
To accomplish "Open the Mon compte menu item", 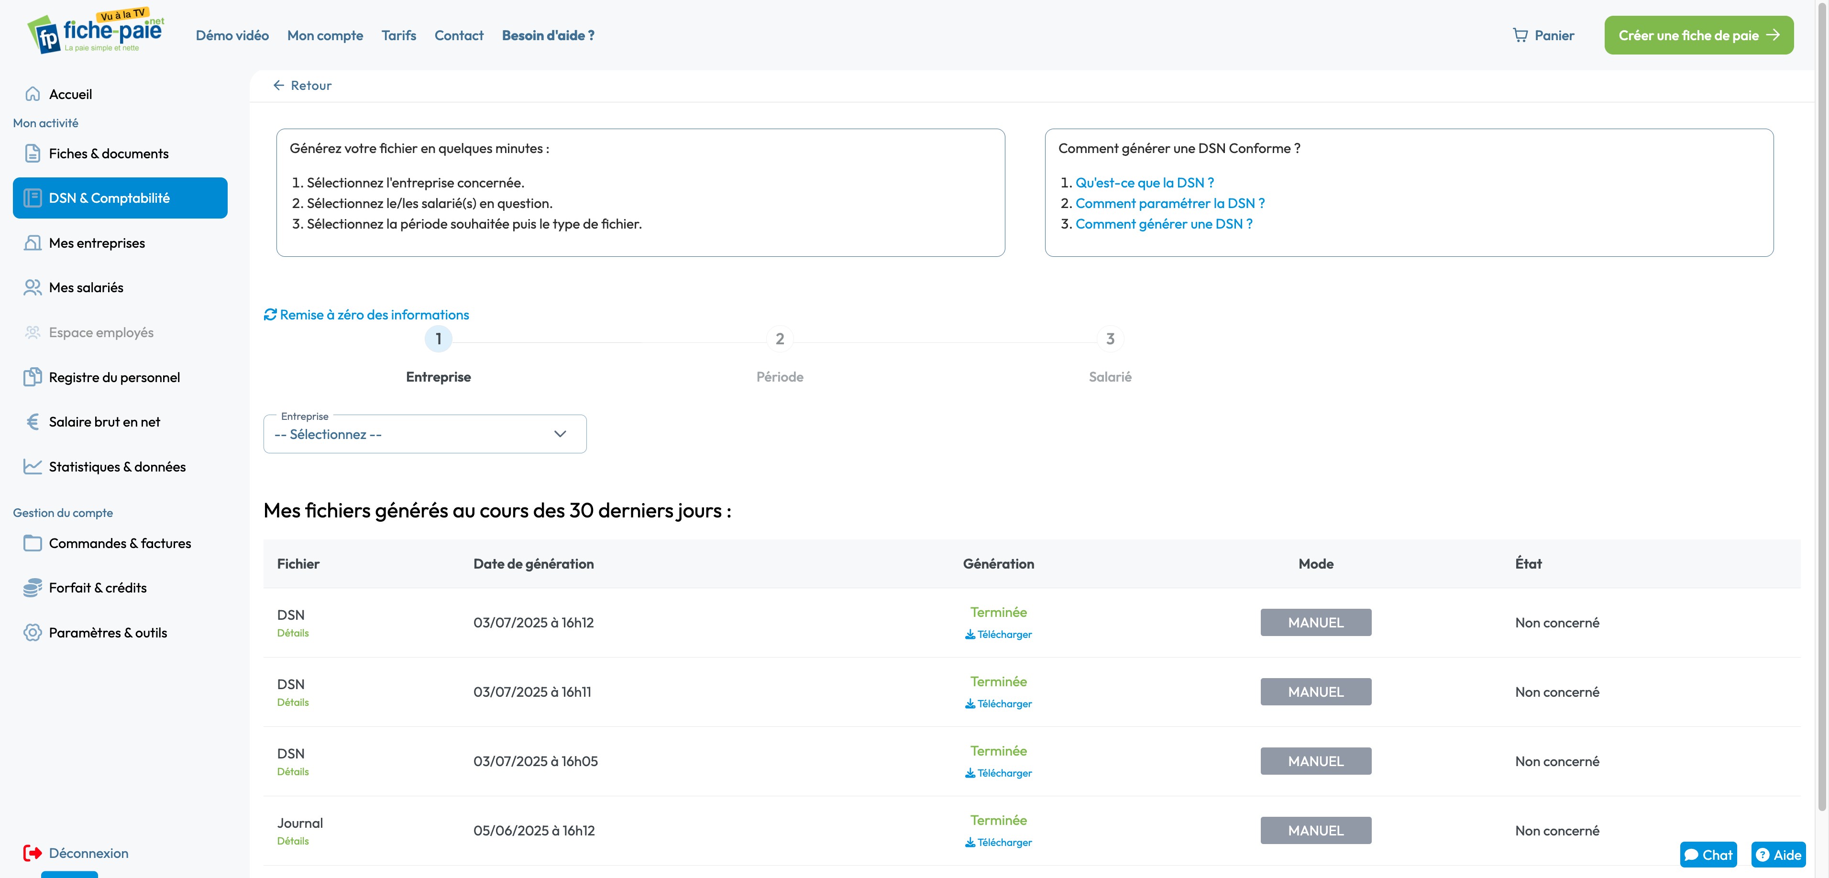I will (x=324, y=35).
